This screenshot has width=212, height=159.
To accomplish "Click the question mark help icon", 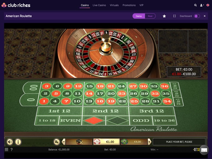I will pos(12,149).
